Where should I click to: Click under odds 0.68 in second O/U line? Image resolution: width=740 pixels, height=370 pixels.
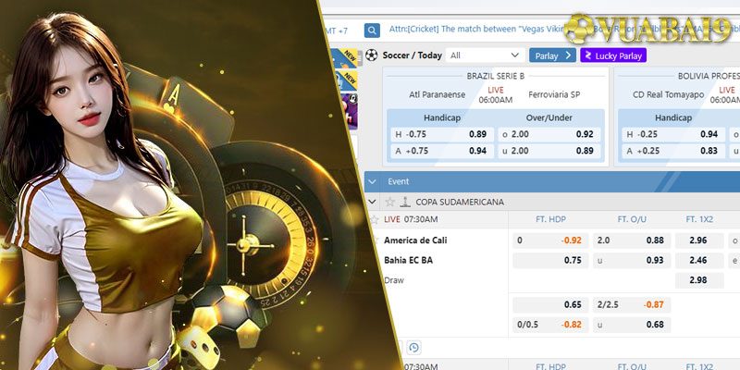pyautogui.click(x=632, y=325)
